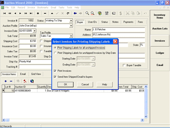
Task: Click the Cancel button in the dialog
Action: click(85, 85)
